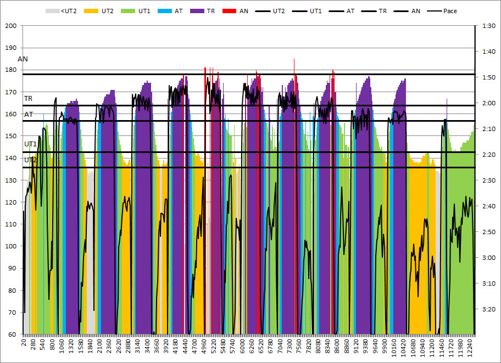The height and width of the screenshot is (363, 501).
Task: Click the 12240 label on the horizontal axis
Action: [470, 348]
